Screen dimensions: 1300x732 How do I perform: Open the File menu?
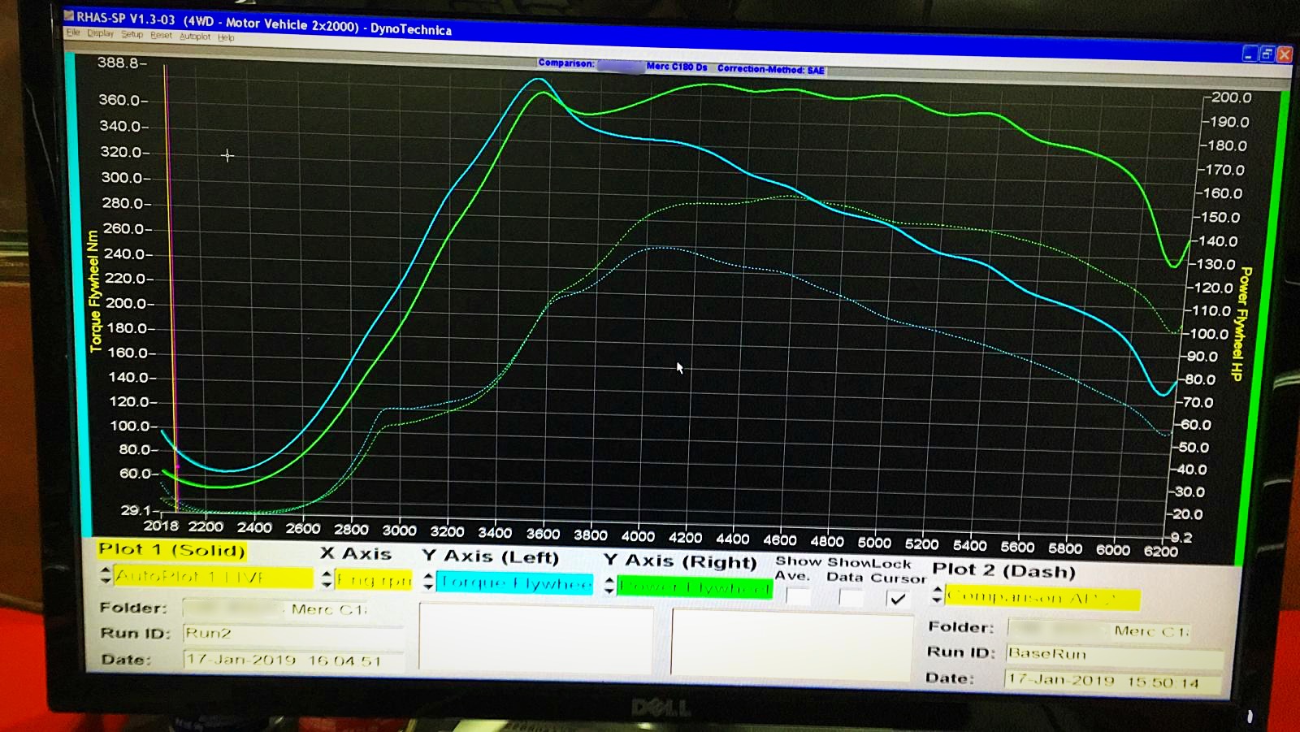(x=73, y=32)
